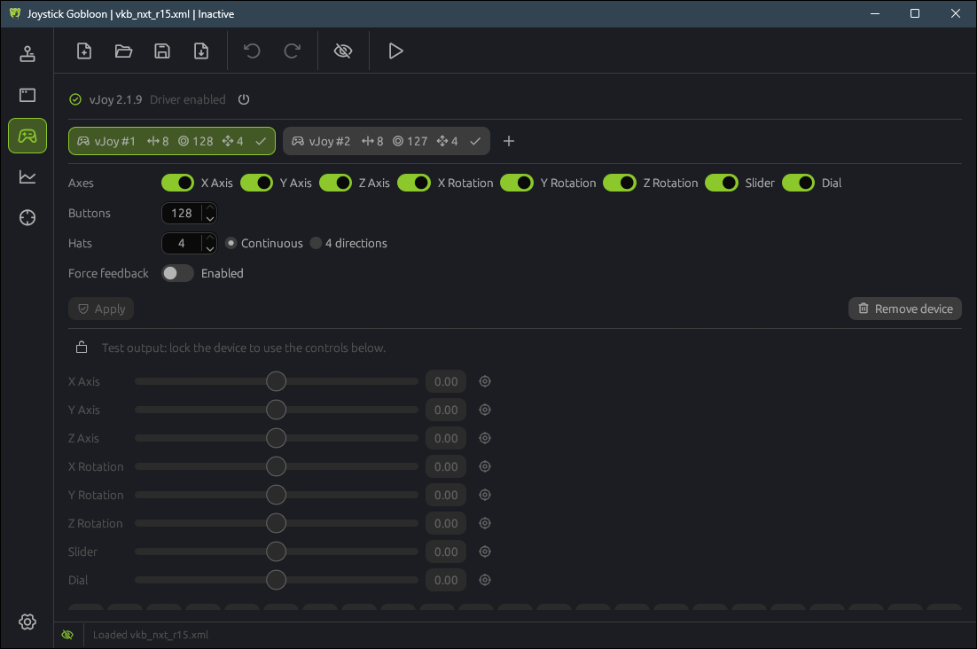
Task: Click the Z Rotation value field 0.00
Action: [446, 523]
